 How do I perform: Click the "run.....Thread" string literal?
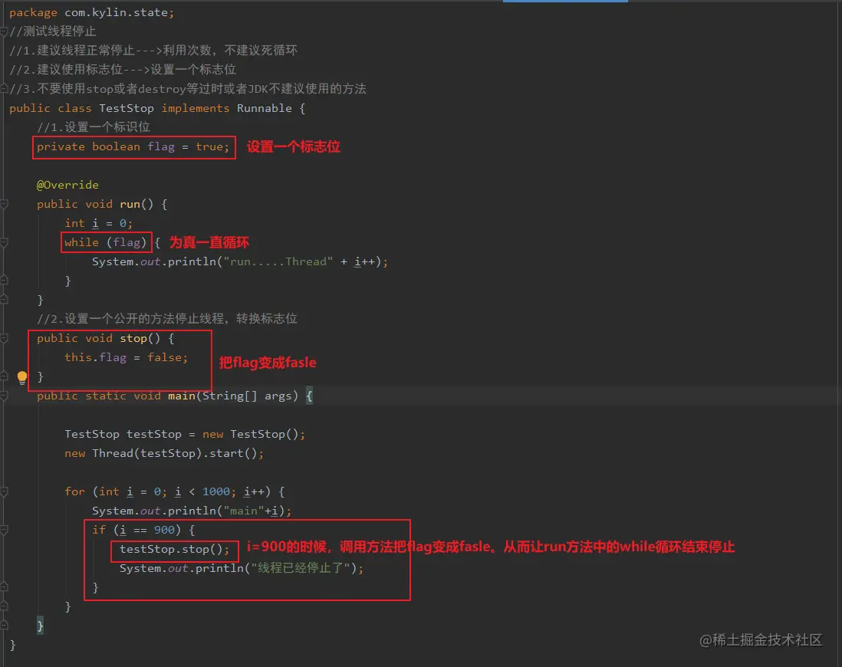coord(278,261)
